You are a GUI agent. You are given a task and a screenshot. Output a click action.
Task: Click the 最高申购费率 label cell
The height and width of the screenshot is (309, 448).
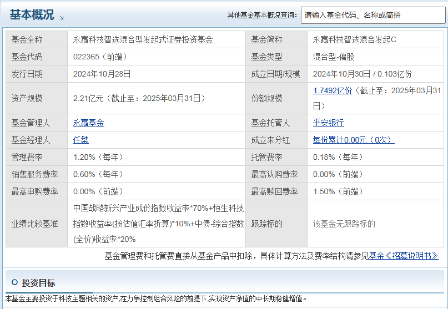(x=37, y=191)
